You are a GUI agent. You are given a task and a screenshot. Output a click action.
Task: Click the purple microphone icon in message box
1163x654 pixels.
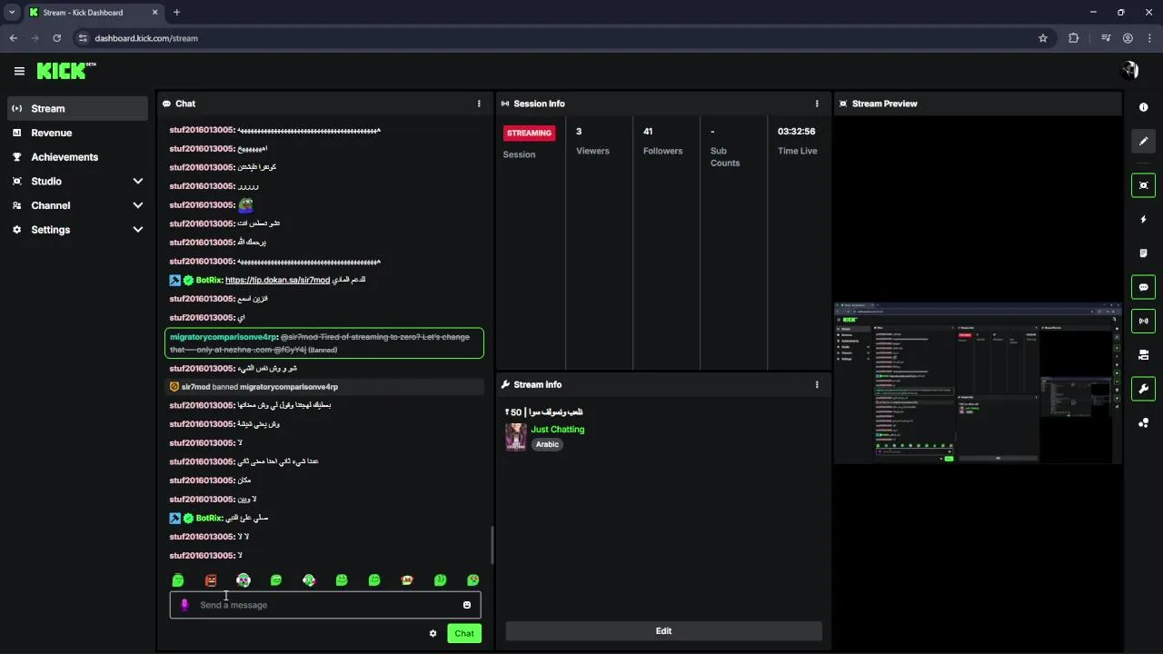click(184, 605)
